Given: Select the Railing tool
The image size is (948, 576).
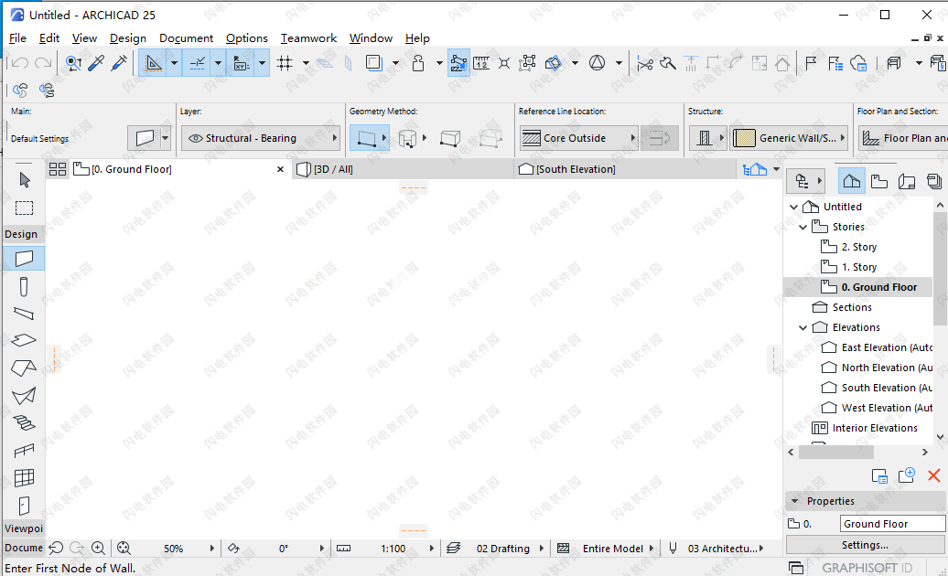Looking at the screenshot, I should tap(24, 451).
